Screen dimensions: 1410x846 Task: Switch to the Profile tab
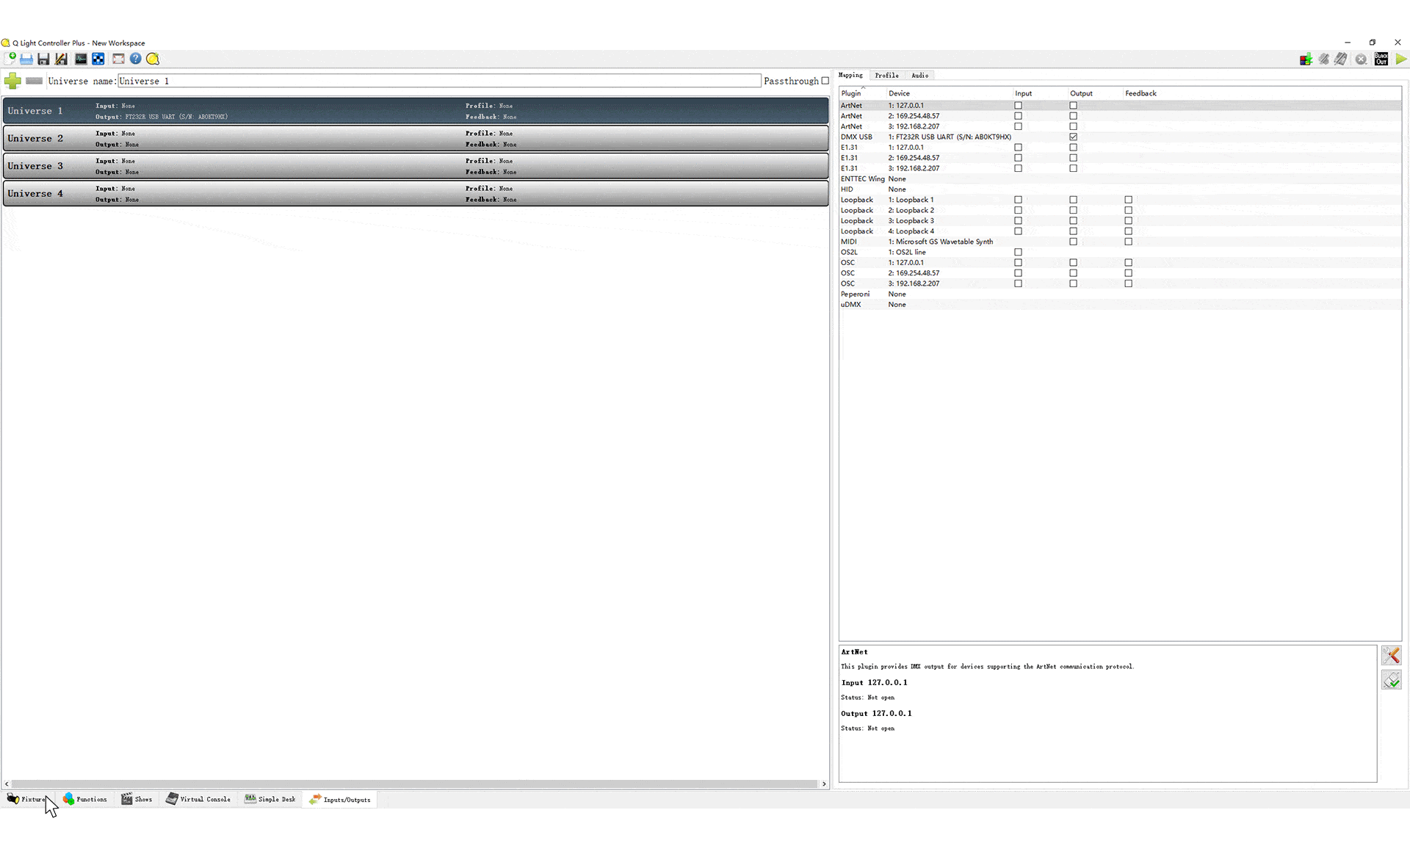[886, 76]
